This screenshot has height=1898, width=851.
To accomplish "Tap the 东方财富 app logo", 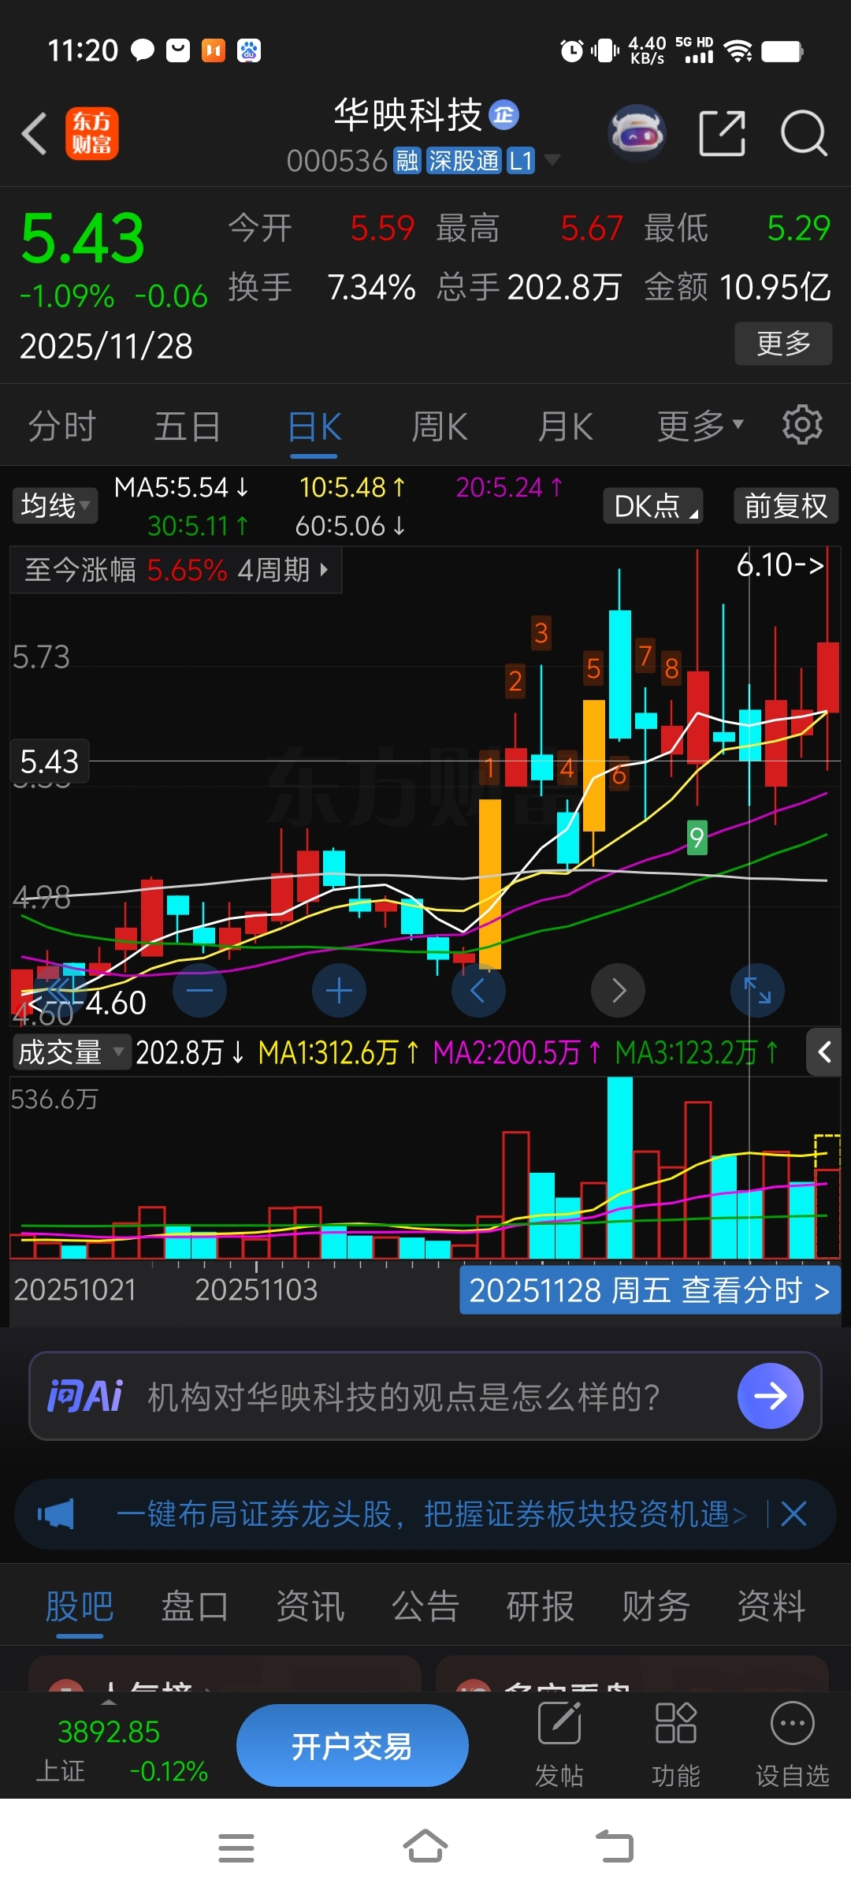I will (91, 133).
